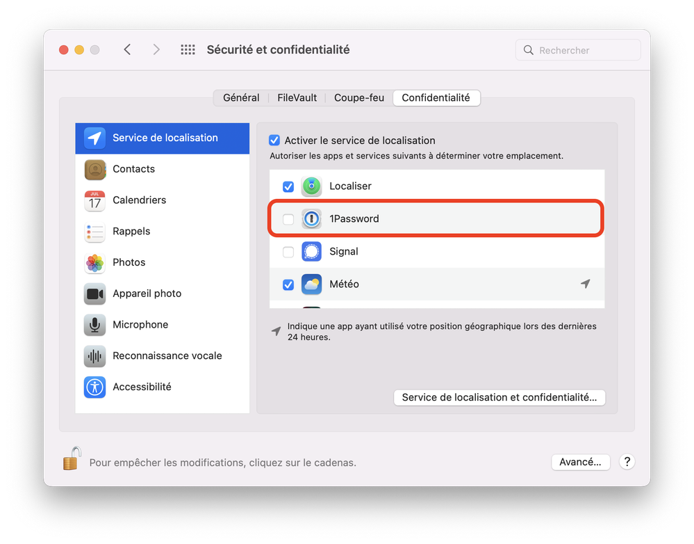
Task: Enable location access for 1Password
Action: [x=288, y=219]
